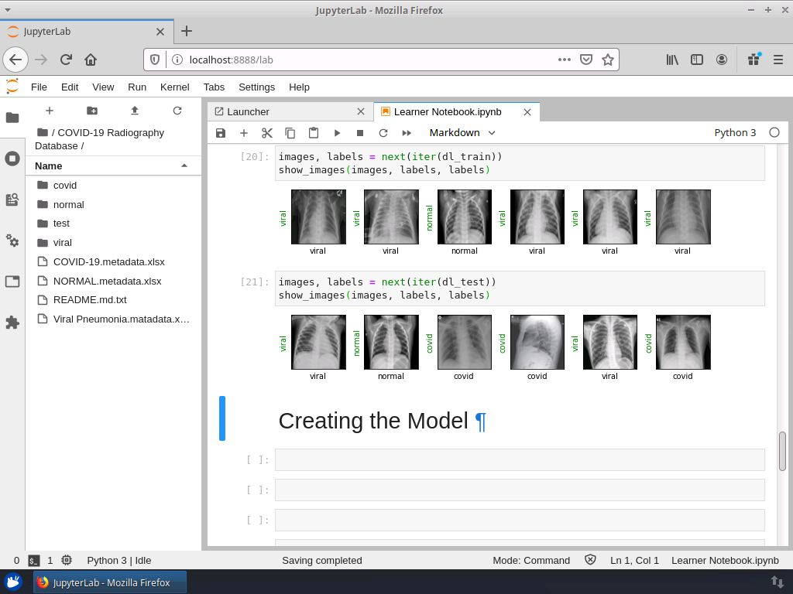Open the Property Inspector gears icon
Image resolution: width=793 pixels, height=594 pixels.
(x=12, y=241)
